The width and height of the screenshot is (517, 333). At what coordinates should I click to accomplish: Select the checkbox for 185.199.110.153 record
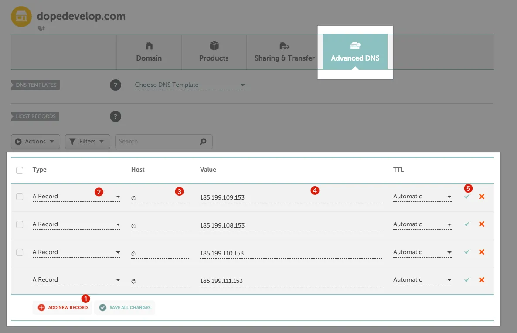pyautogui.click(x=20, y=252)
